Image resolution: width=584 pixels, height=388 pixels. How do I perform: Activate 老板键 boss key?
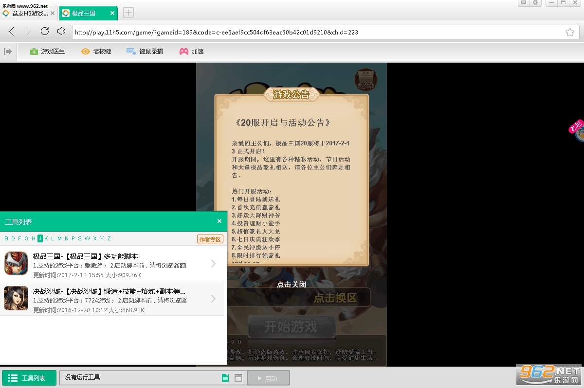pos(96,51)
